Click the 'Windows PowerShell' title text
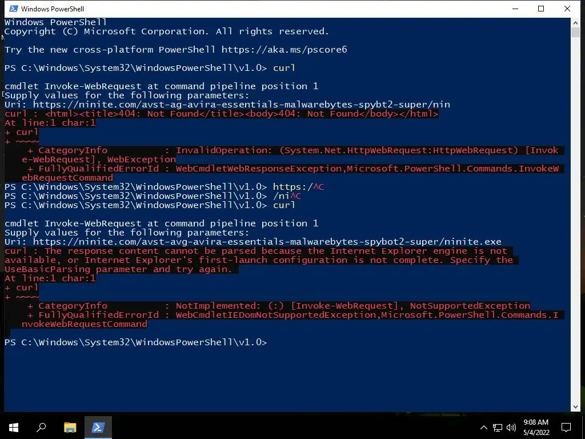The width and height of the screenshot is (585, 439). pos(53,9)
